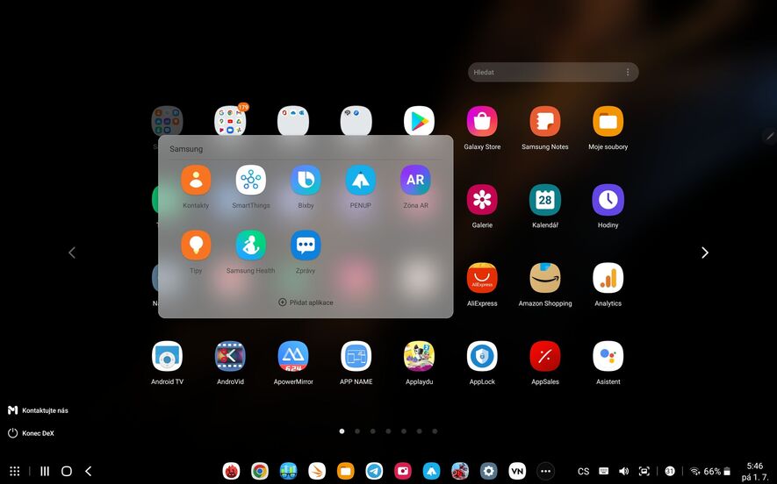This screenshot has width=777, height=484.
Task: Click Konec DeX to exit DeX
Action: (31, 433)
